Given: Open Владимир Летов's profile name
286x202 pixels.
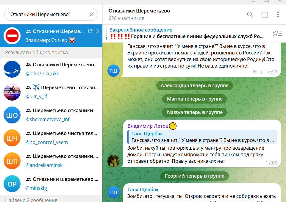Looking at the screenshot, I should tap(148, 126).
